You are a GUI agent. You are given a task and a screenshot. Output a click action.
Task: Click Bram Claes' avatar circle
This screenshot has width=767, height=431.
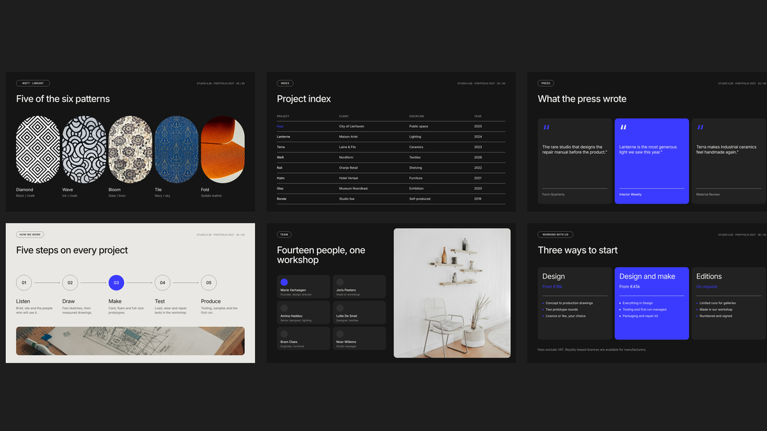284,334
